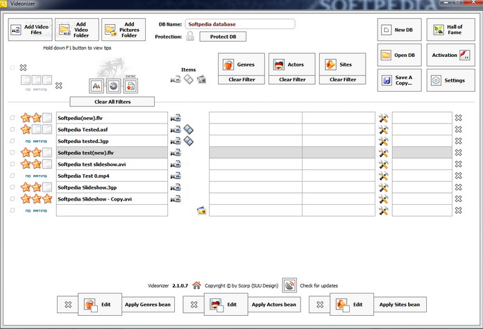The height and width of the screenshot is (329, 483).
Task: Check the box for Softpedia Tested.asf
Action: pyautogui.click(x=12, y=129)
